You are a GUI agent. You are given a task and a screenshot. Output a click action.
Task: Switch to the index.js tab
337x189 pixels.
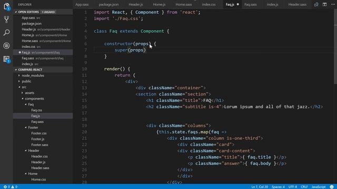[272, 4]
